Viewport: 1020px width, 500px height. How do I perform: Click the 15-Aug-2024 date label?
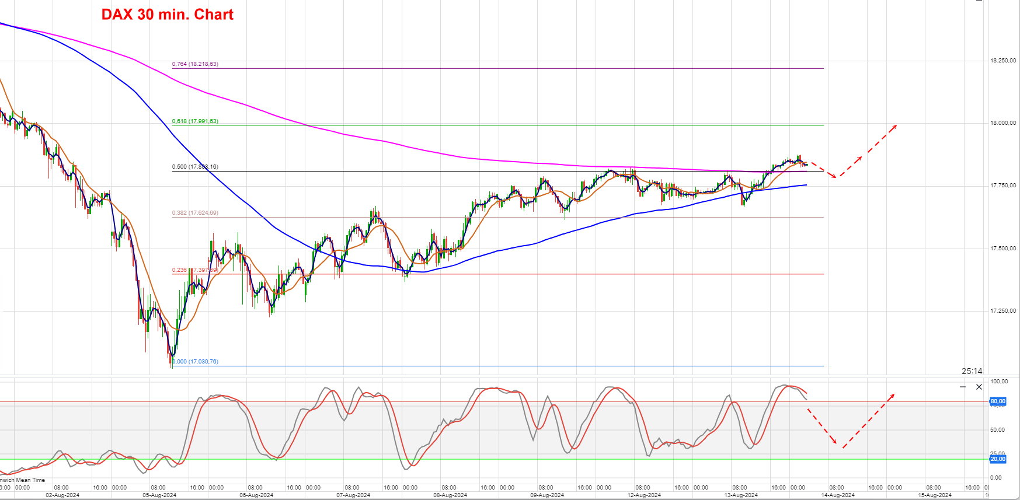point(935,495)
